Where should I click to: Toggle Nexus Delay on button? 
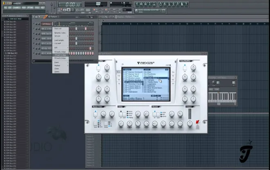tap(121, 114)
